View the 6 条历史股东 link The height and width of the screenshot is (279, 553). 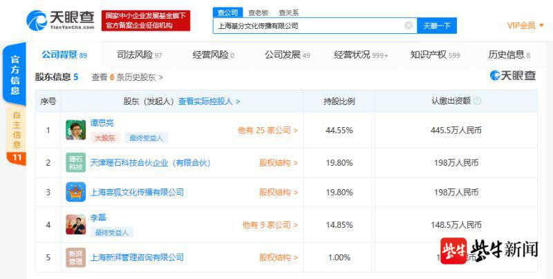pos(127,77)
